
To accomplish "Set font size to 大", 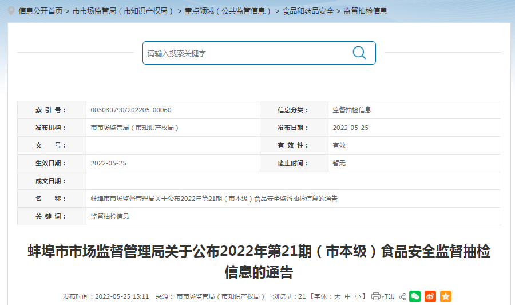I will click(337, 297).
